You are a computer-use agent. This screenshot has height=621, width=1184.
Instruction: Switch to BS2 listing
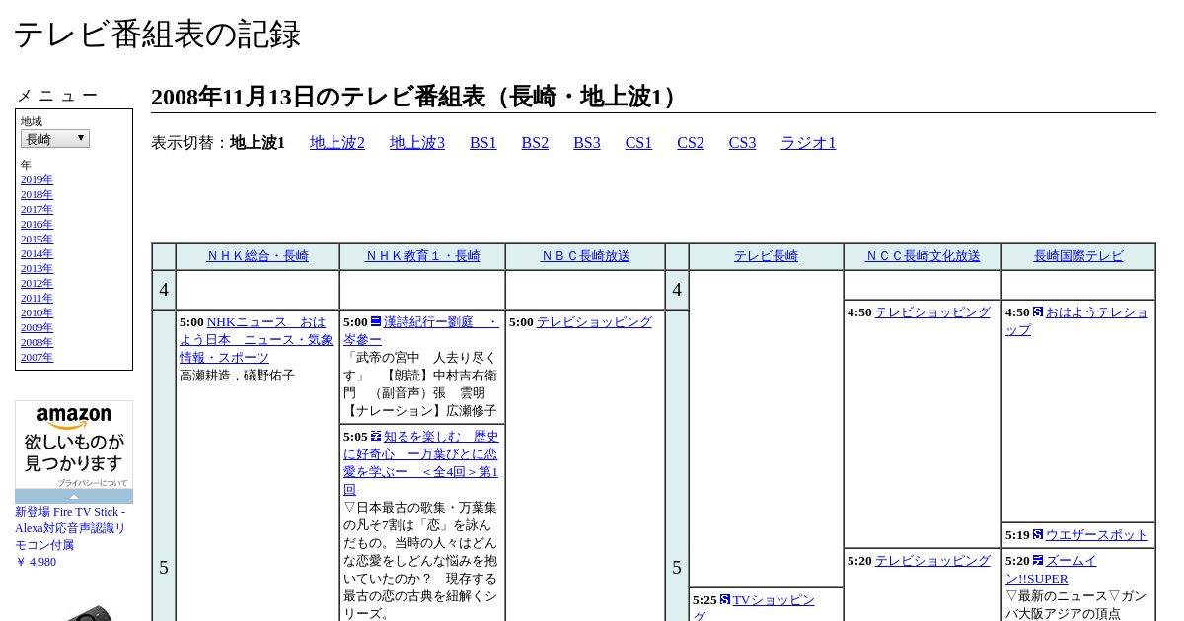pos(535,143)
